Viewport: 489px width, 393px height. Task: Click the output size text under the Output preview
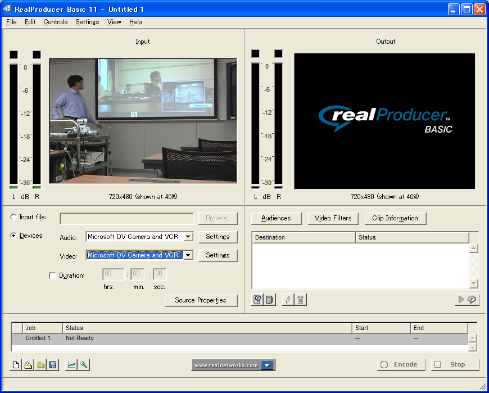(384, 197)
